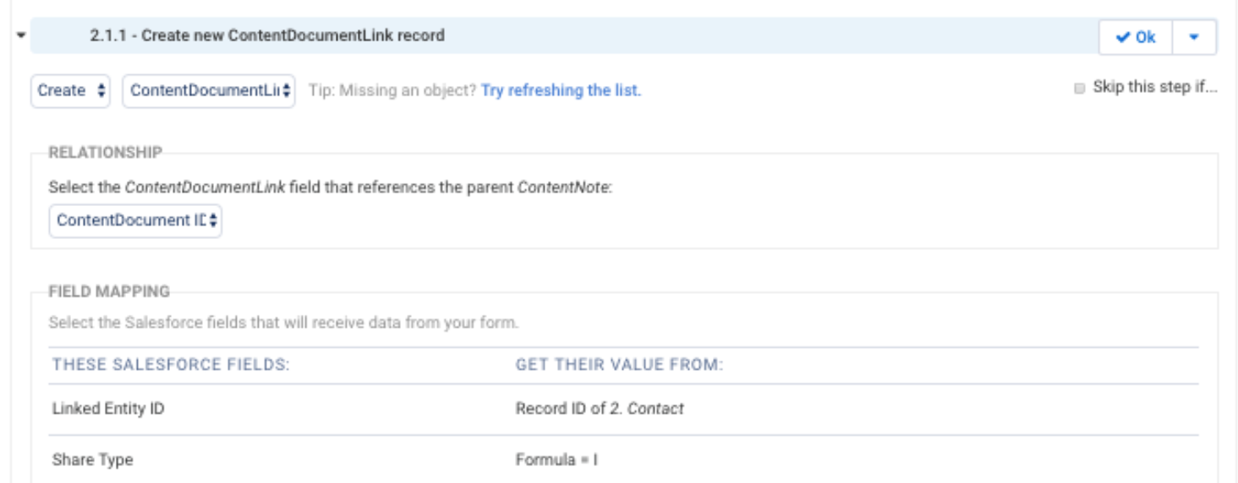Click the Ok button with checkmark
The width and height of the screenshot is (1238, 483).
pos(1135,38)
